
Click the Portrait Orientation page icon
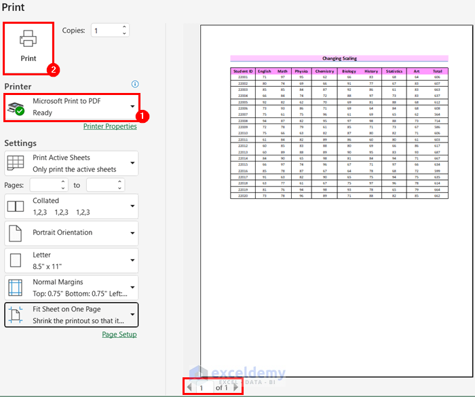[x=15, y=233]
